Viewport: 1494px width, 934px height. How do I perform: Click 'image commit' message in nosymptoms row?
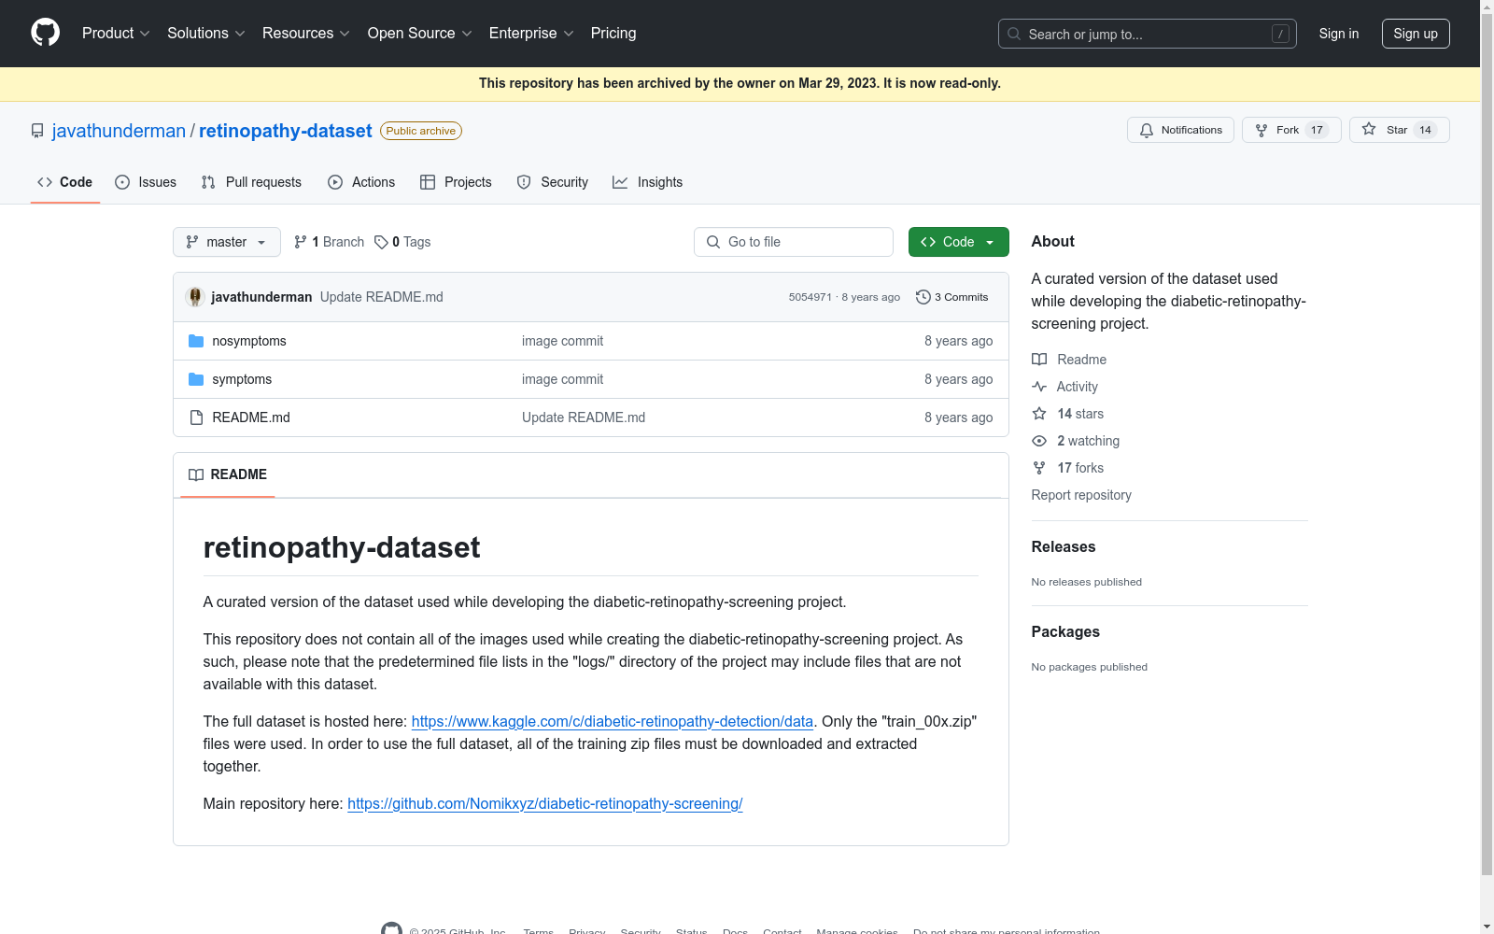pyautogui.click(x=562, y=341)
